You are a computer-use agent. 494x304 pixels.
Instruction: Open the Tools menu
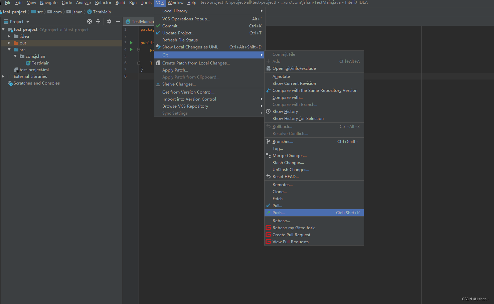146,3
